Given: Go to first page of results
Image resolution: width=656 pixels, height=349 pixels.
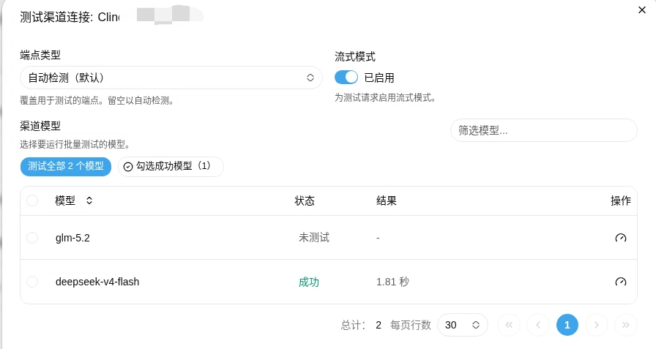Looking at the screenshot, I should (x=509, y=325).
